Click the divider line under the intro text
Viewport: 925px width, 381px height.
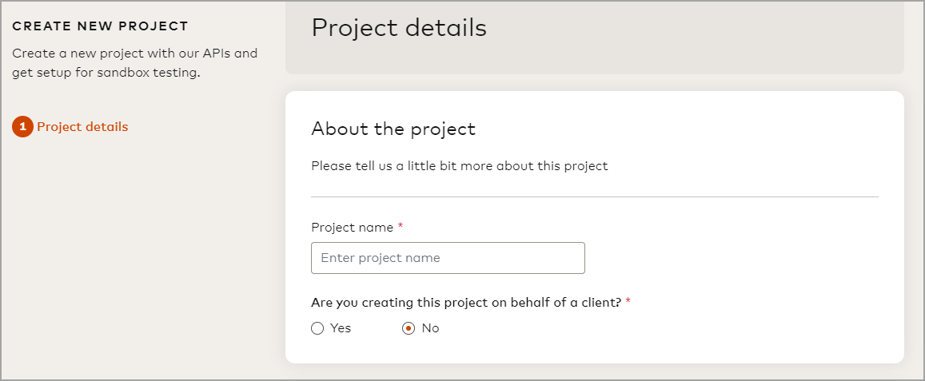coord(594,196)
